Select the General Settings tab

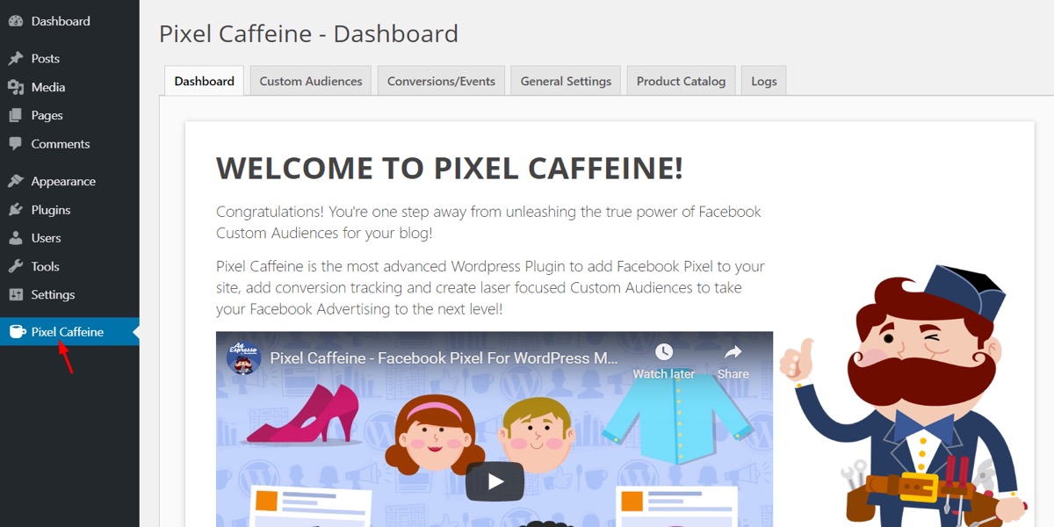566,81
